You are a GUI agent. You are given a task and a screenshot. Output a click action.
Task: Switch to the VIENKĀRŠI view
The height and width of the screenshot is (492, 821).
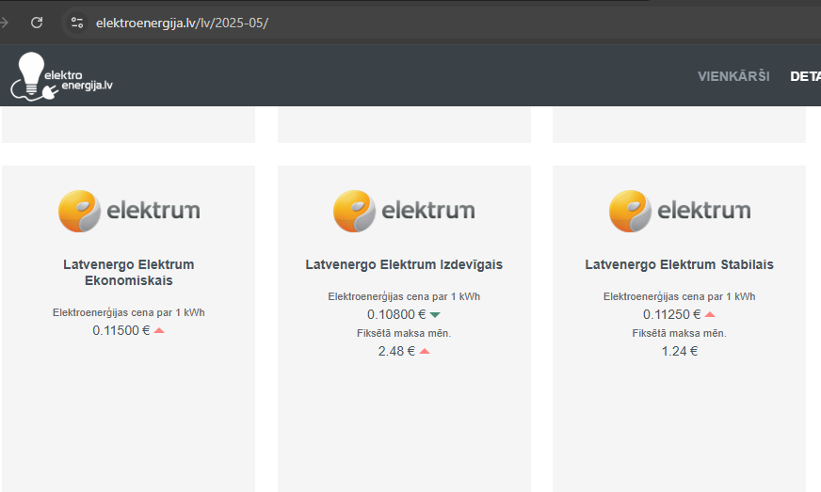pos(733,76)
